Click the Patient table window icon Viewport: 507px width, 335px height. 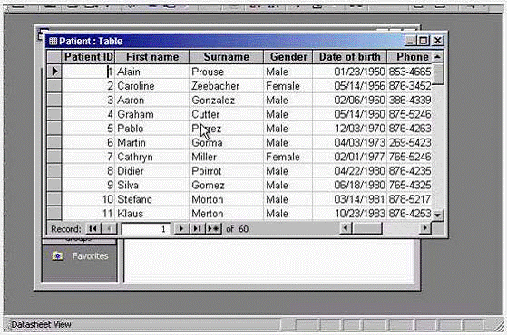(x=53, y=42)
